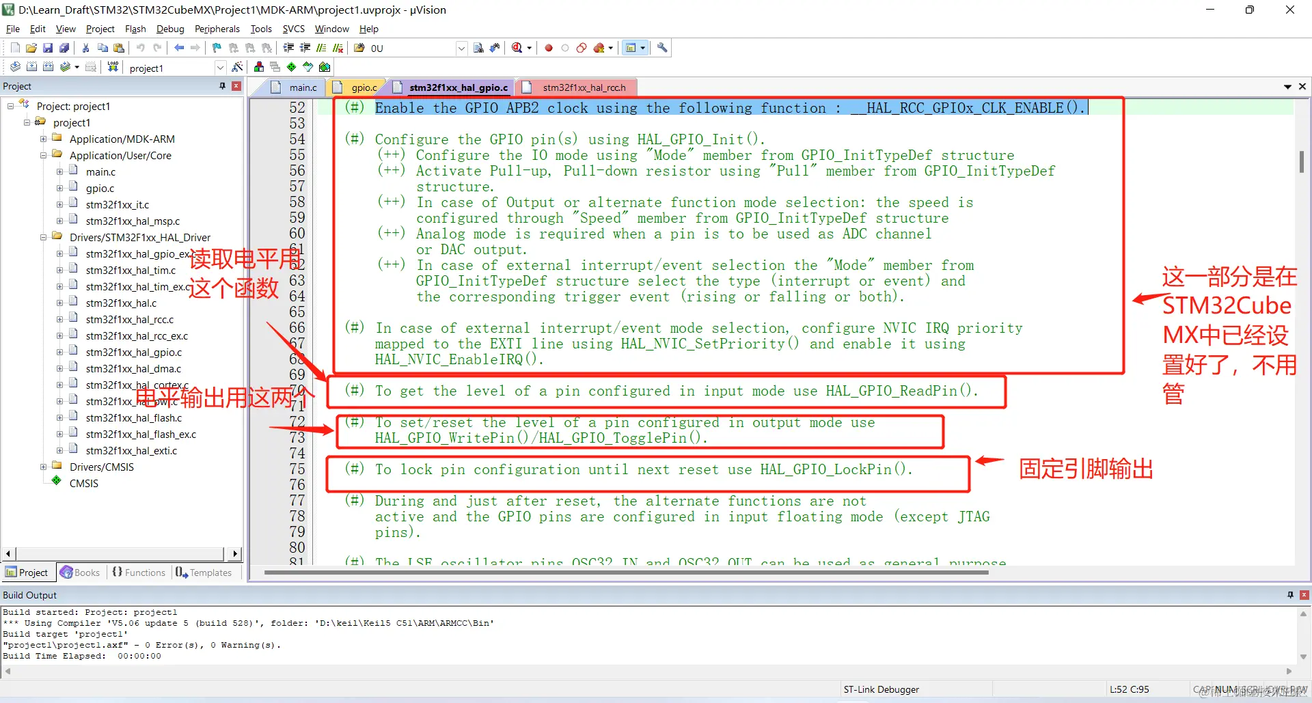Open the window layout dropdown arrow
The height and width of the screenshot is (703, 1312).
(x=643, y=48)
